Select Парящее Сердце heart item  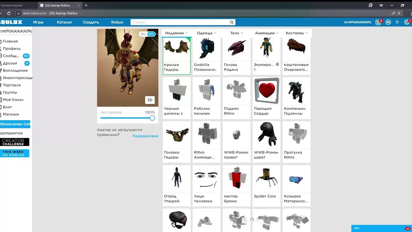[267, 98]
